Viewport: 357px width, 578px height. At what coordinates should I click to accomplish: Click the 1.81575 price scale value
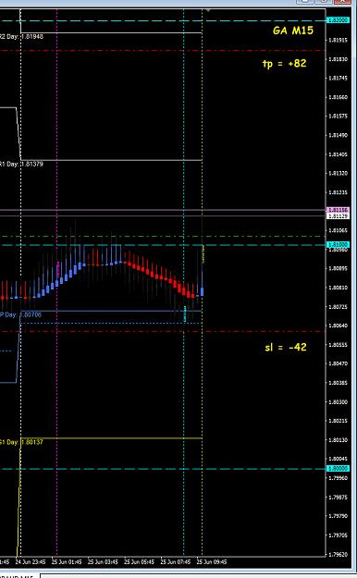click(339, 117)
